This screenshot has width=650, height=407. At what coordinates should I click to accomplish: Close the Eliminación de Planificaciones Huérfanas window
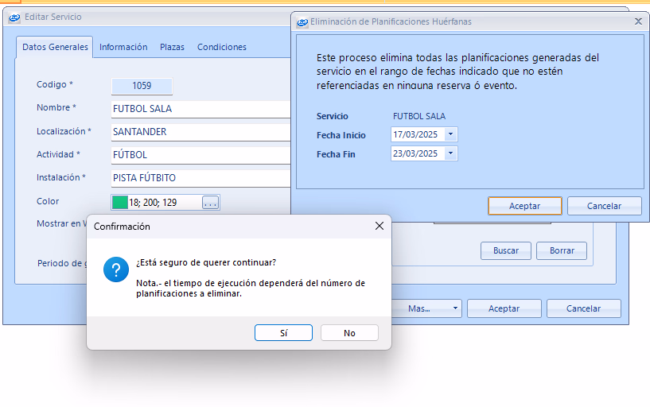(x=638, y=22)
